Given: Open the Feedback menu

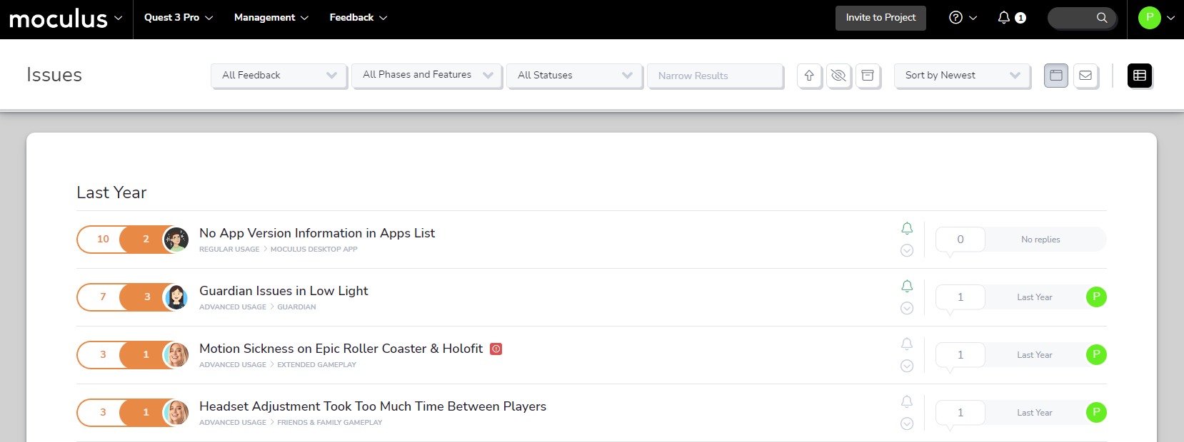Looking at the screenshot, I should tap(358, 18).
